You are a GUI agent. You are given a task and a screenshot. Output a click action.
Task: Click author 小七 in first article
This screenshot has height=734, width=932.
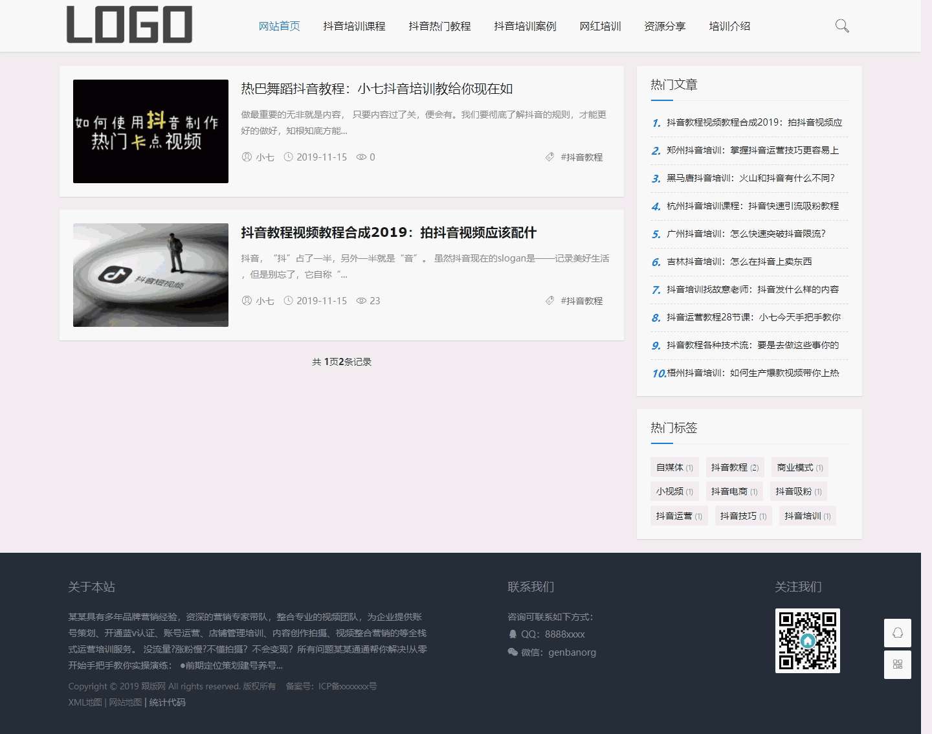265,157
